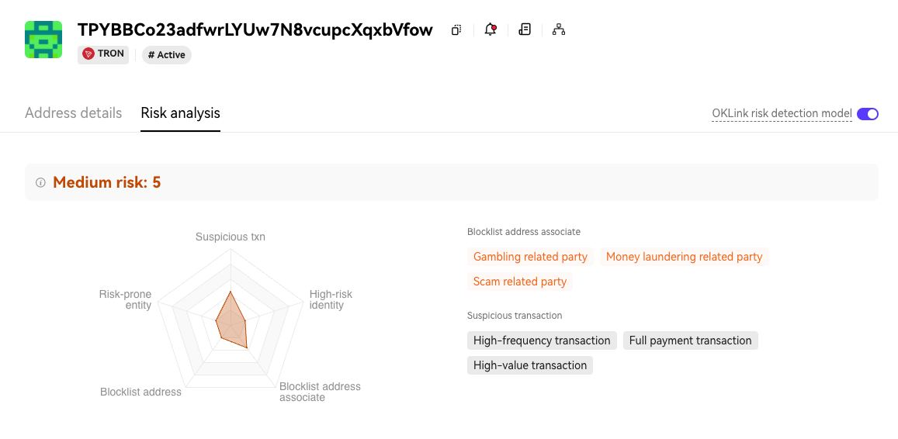Click the alert bell notification icon

pyautogui.click(x=491, y=30)
